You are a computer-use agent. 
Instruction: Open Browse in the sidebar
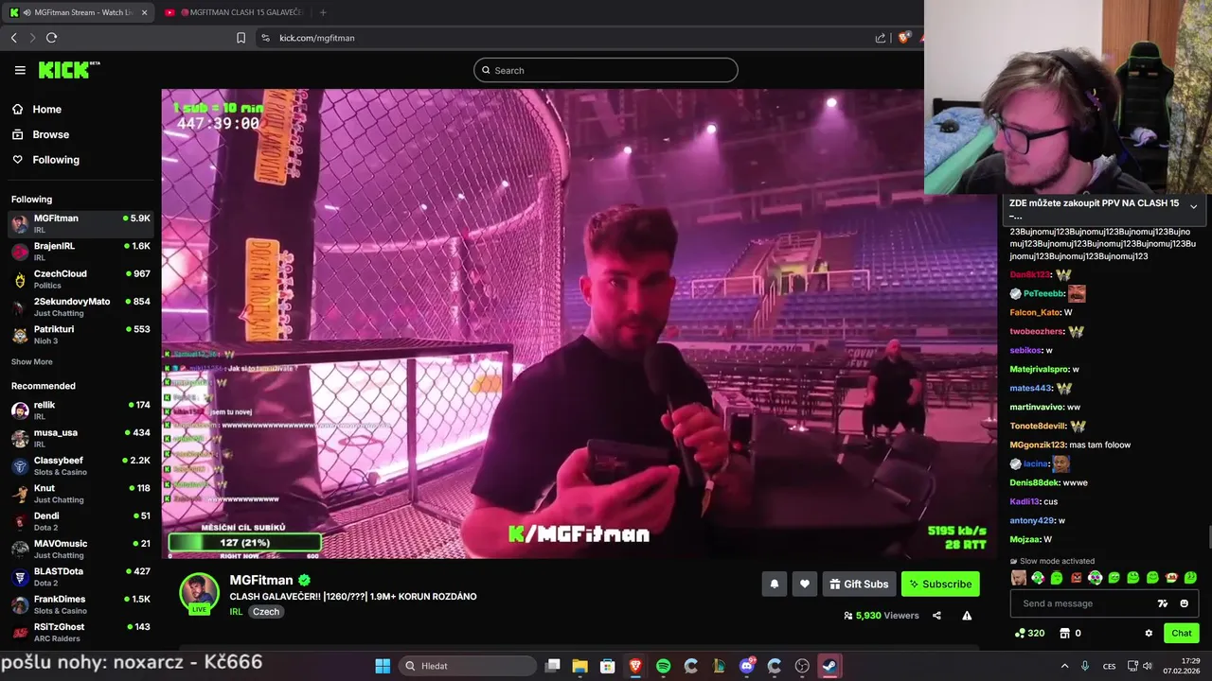(50, 134)
